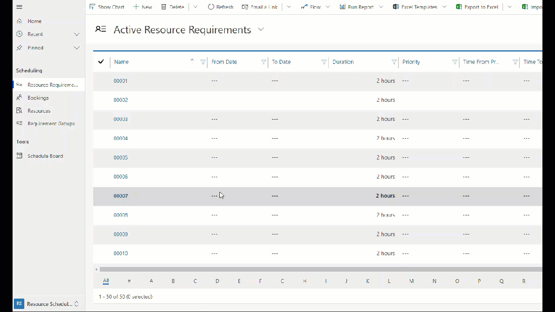
Task: Select the Email a Link icon
Action: pos(245,6)
